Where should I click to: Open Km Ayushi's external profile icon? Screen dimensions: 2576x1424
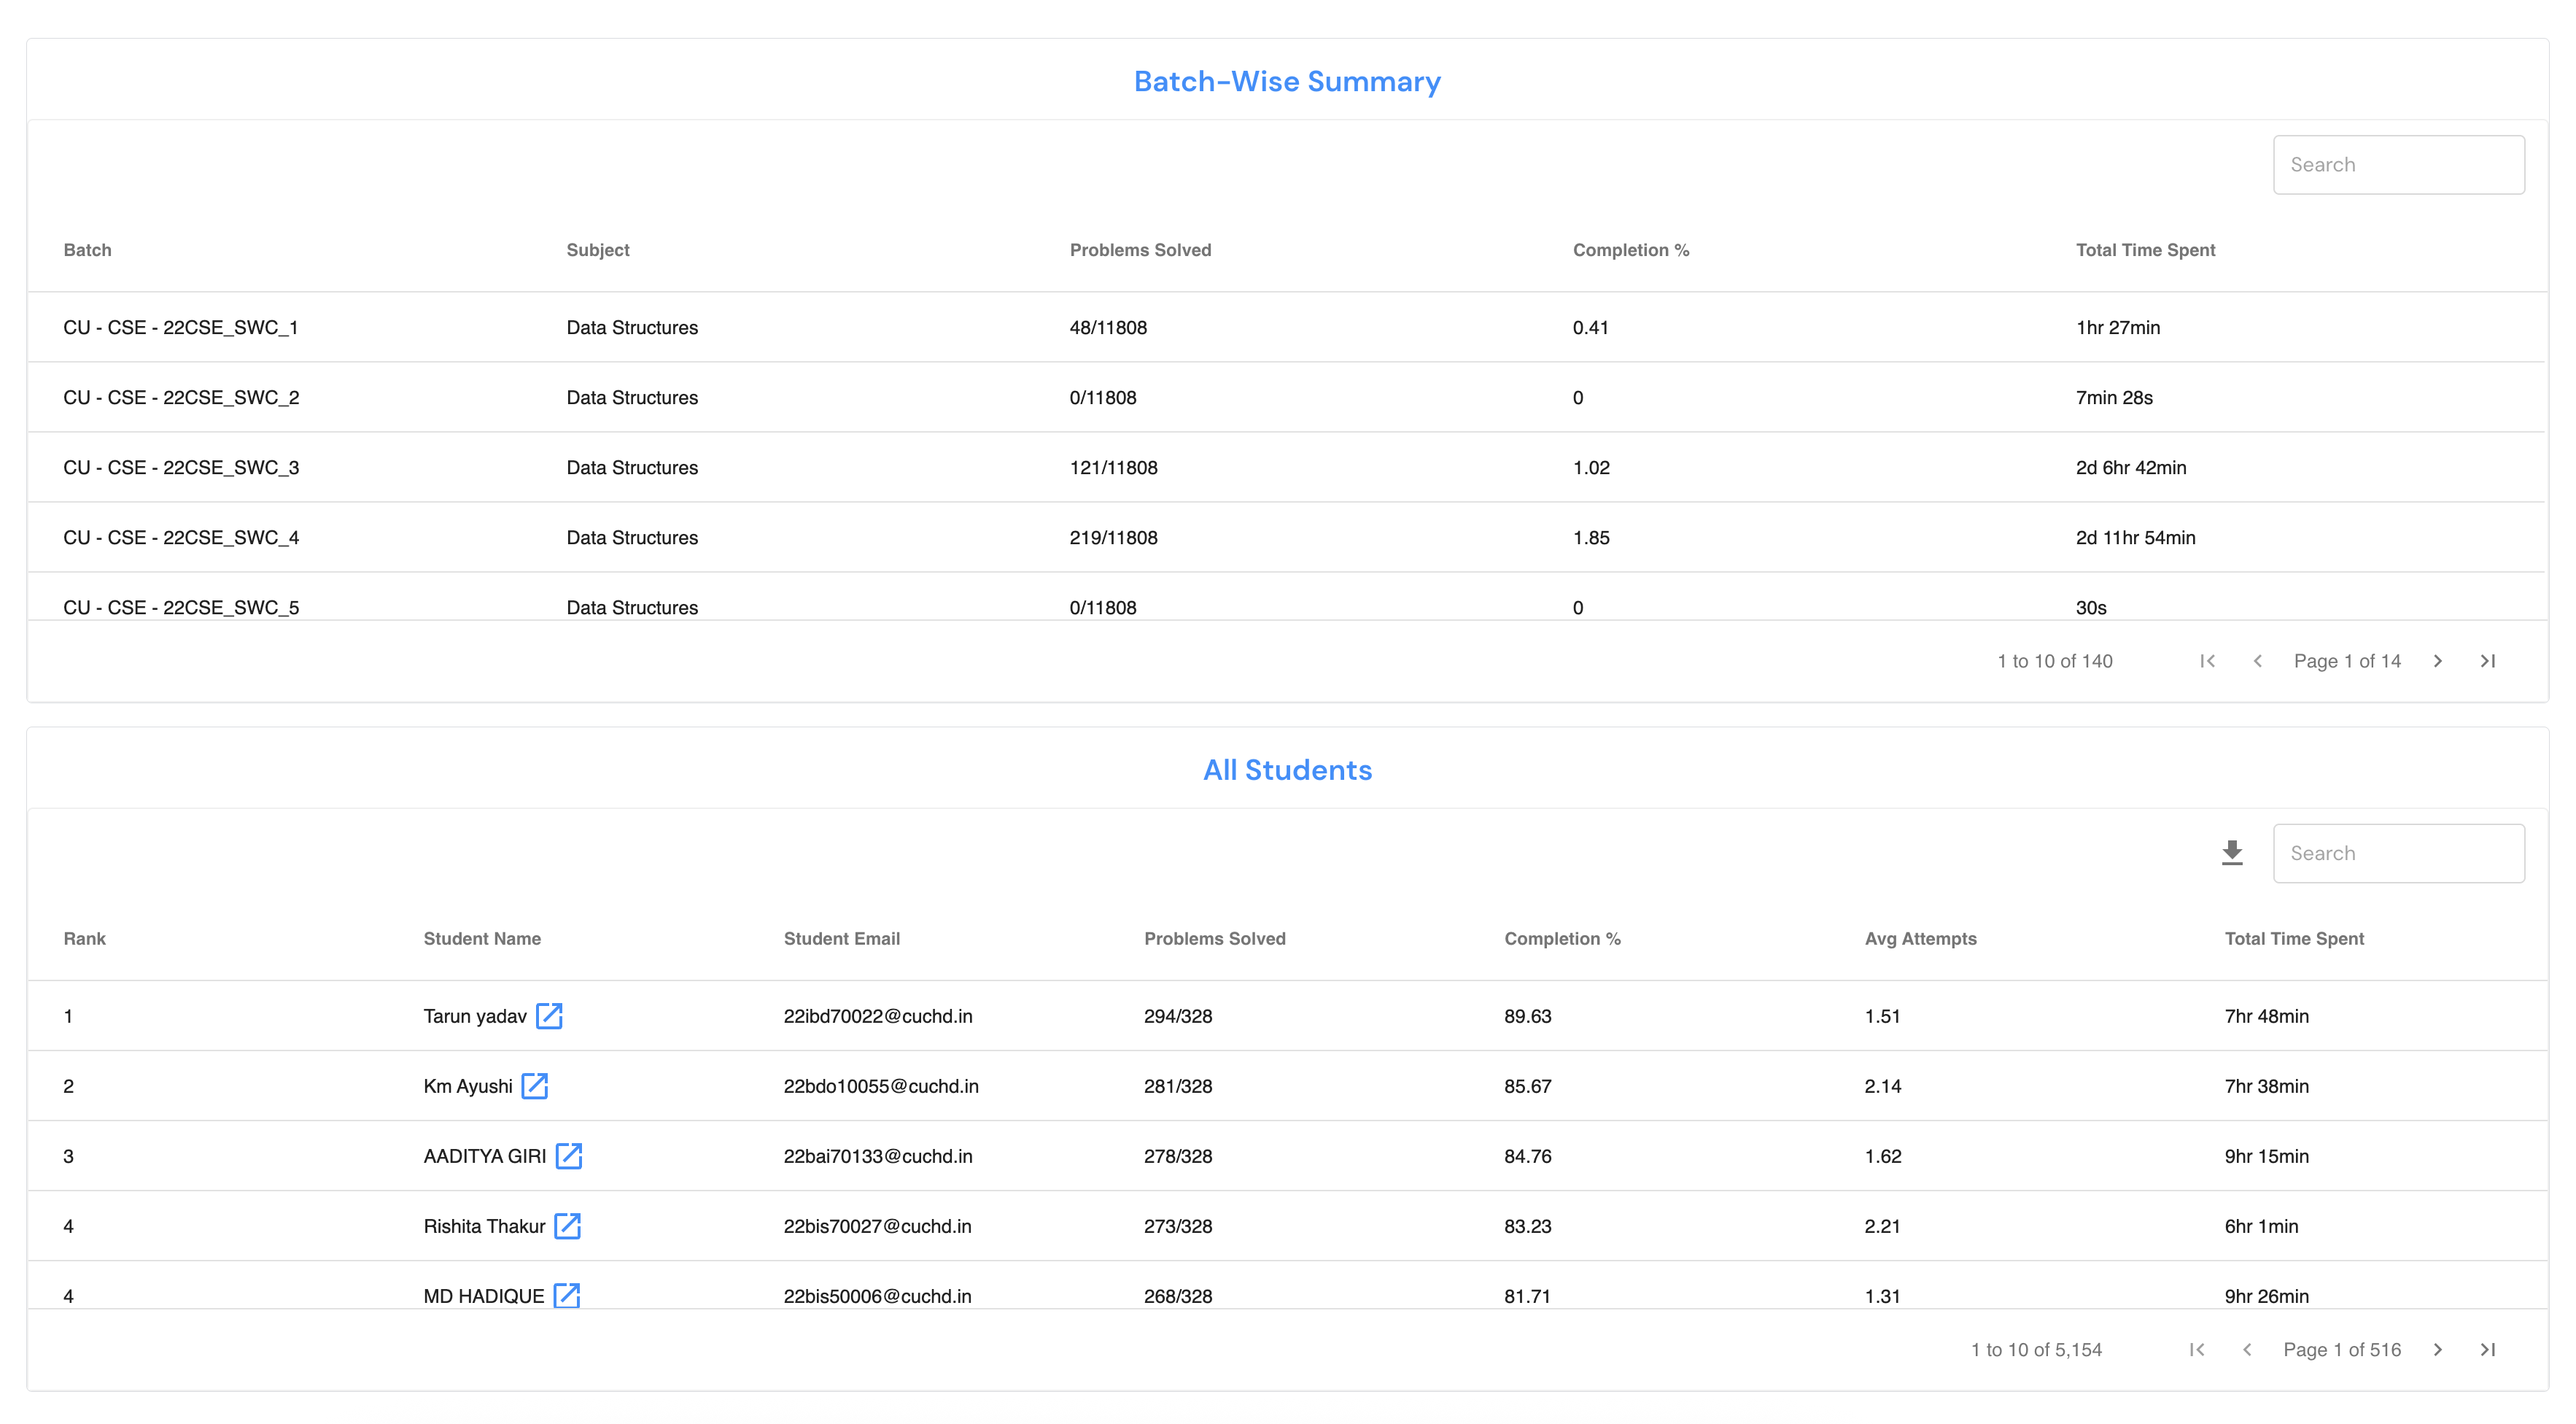(x=535, y=1086)
